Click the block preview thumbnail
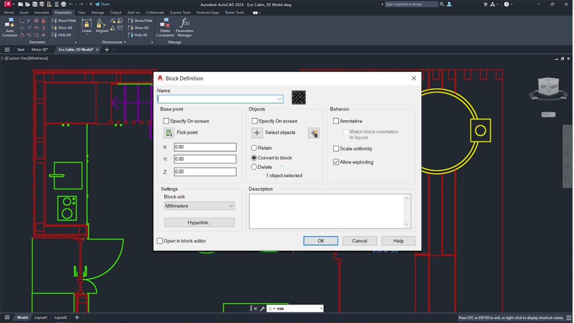The width and height of the screenshot is (574, 323). (x=298, y=98)
